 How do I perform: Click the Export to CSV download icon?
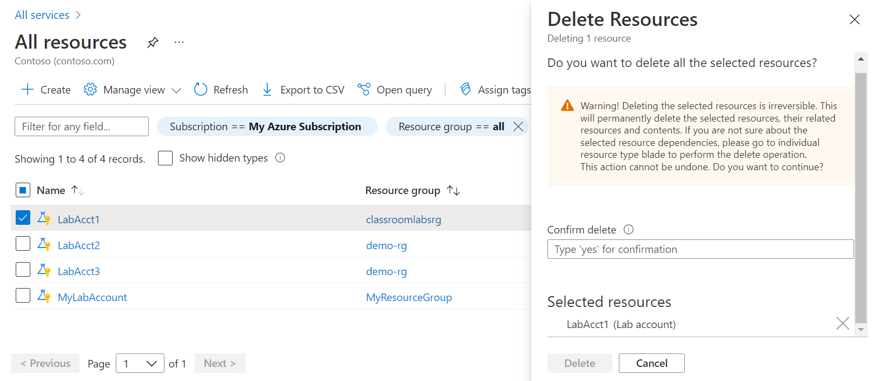(267, 90)
